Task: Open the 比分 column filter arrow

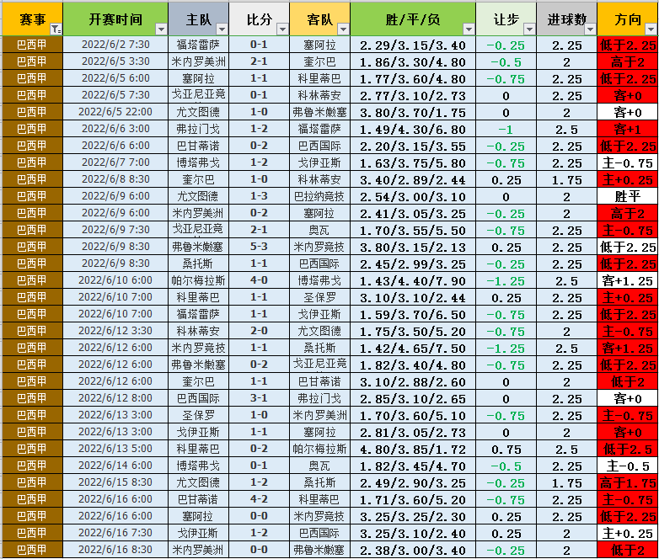Action: coord(281,29)
